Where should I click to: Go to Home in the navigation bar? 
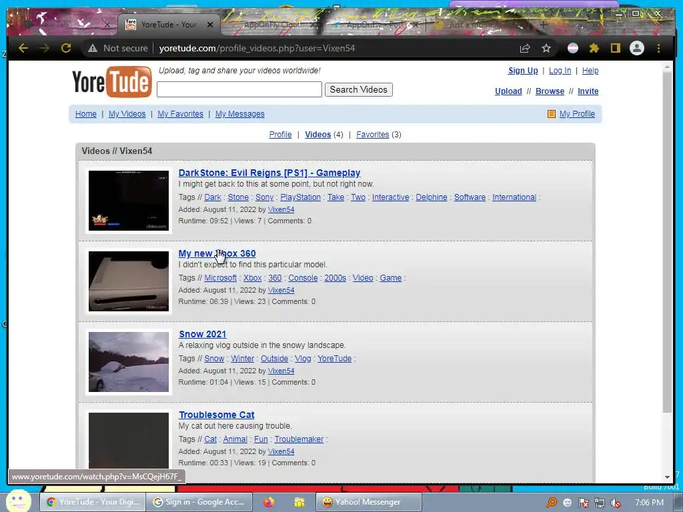pos(86,113)
